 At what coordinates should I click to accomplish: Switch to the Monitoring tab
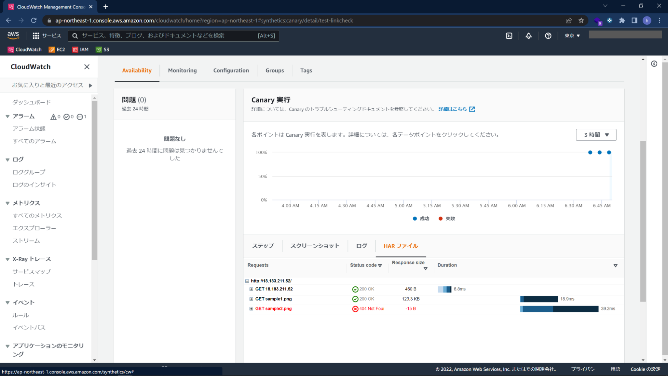pyautogui.click(x=182, y=70)
